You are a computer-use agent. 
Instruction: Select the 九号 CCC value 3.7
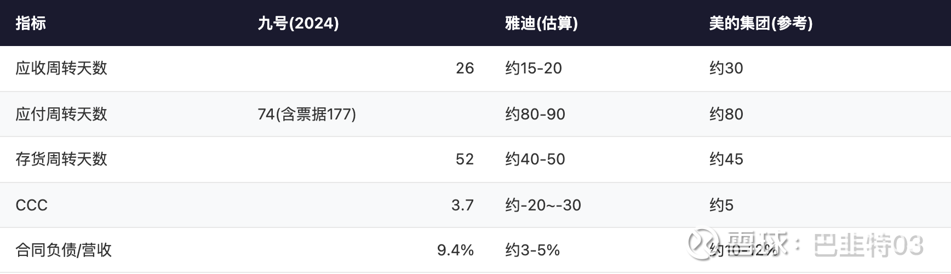(462, 205)
